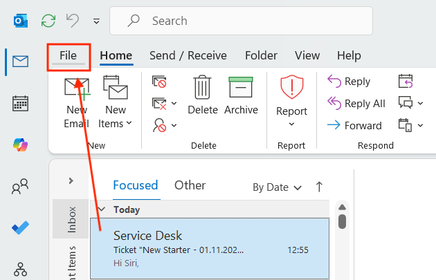Switch to the Focused inbox tab
The image size is (436, 280).
[136, 185]
